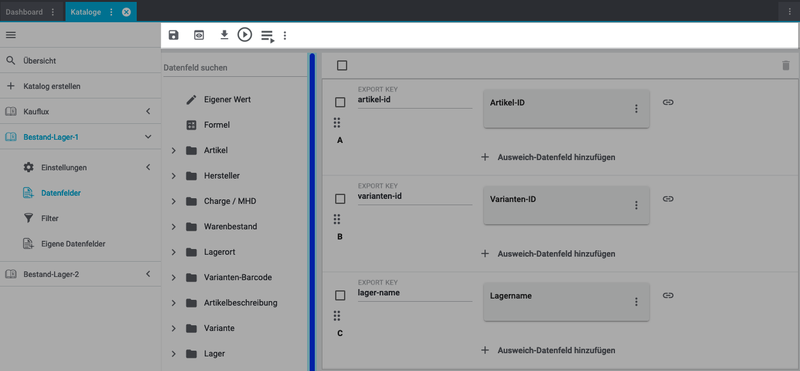Click the trash delete icon
Viewport: 800px width, 371px height.
(786, 65)
